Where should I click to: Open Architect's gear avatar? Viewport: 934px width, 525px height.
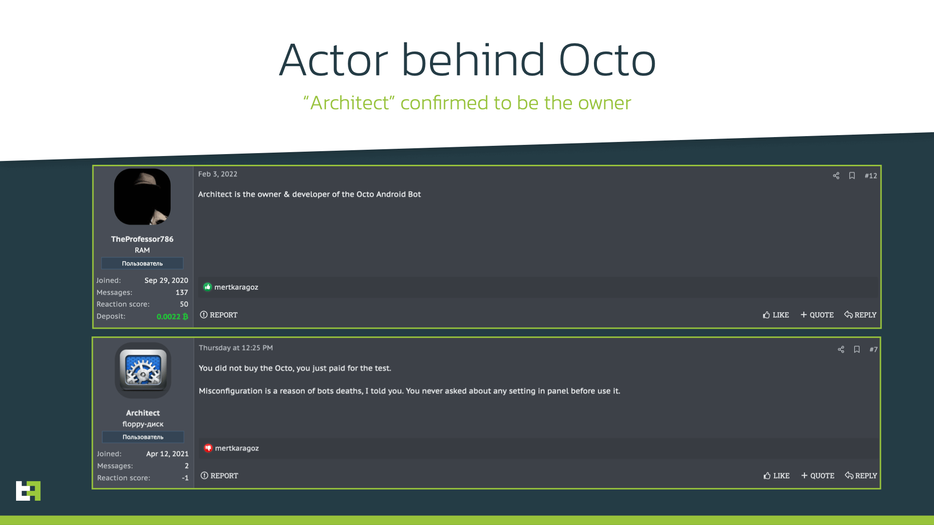143,370
